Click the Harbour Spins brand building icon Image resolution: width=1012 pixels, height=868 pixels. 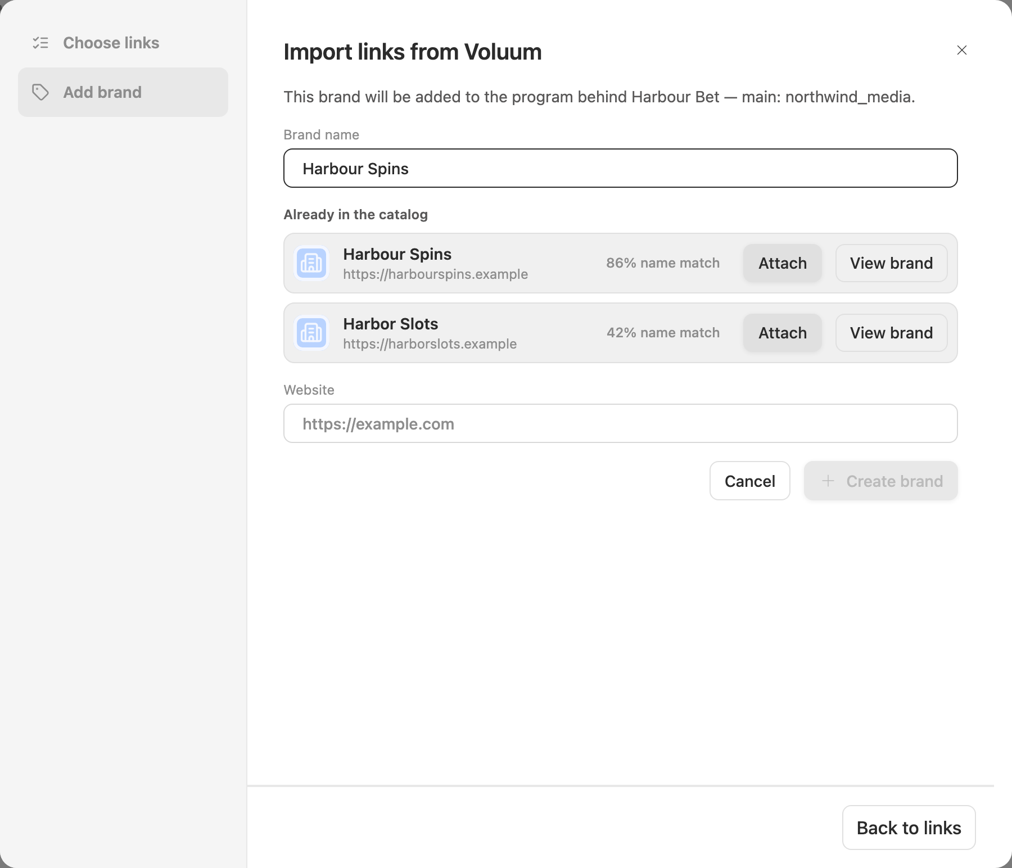tap(311, 263)
